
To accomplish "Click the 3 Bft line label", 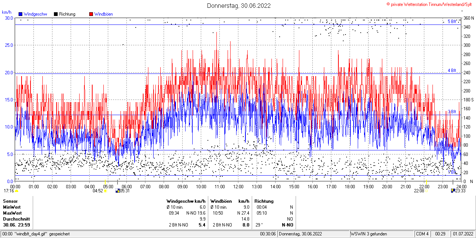I will (452, 112).
